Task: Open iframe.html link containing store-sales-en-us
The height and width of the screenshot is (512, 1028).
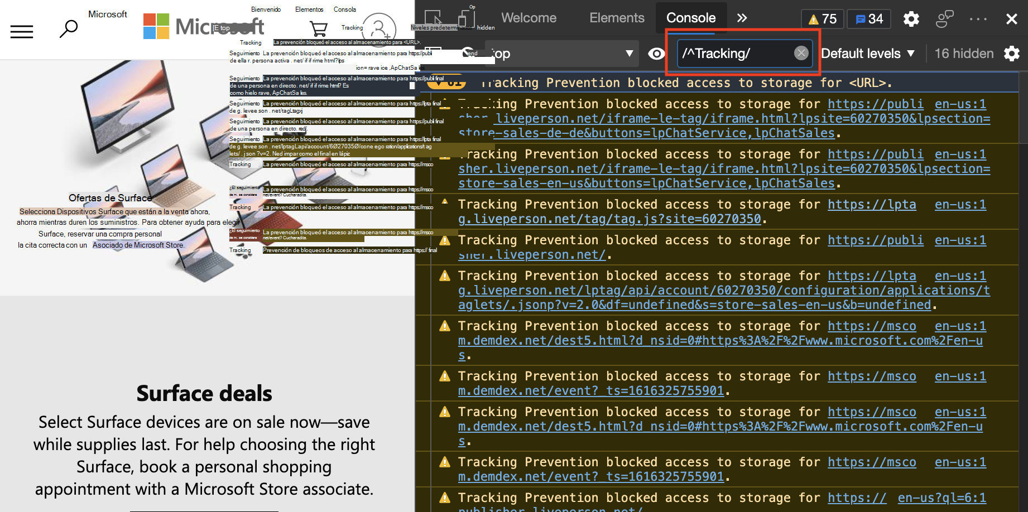Action: point(724,168)
